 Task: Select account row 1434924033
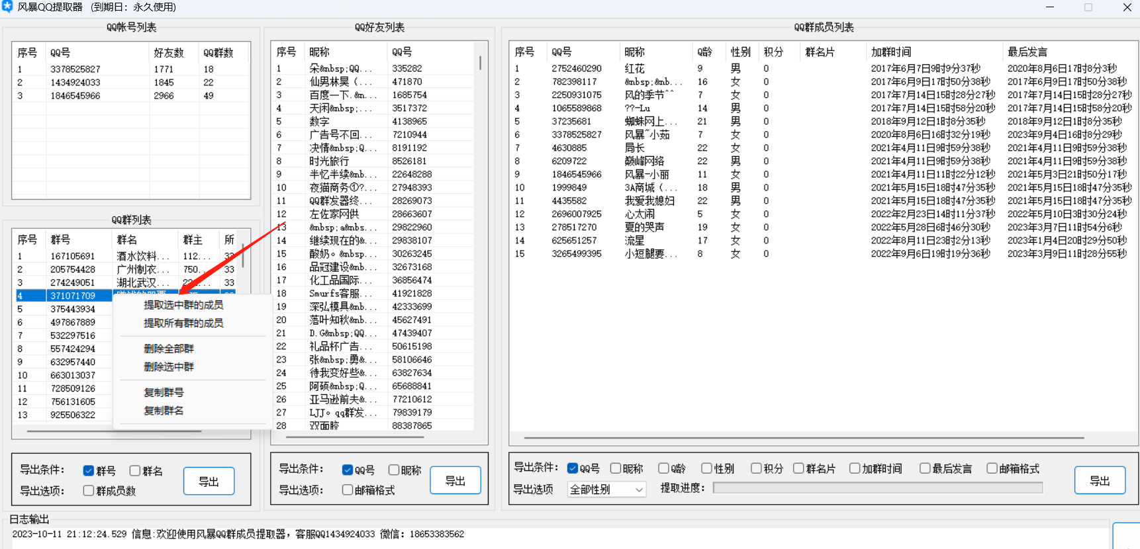click(130, 82)
